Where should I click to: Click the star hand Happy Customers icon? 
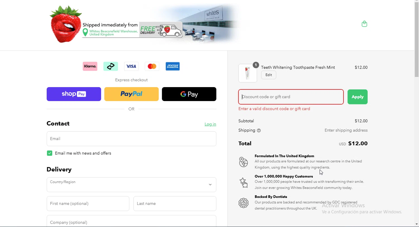[243, 183]
